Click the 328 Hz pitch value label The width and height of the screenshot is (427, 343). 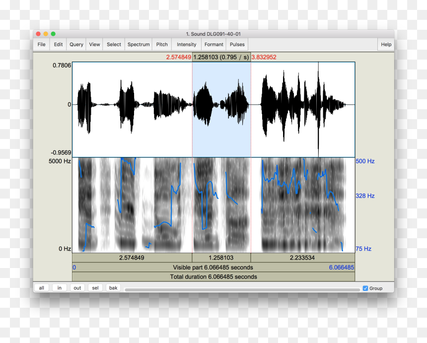(x=365, y=196)
